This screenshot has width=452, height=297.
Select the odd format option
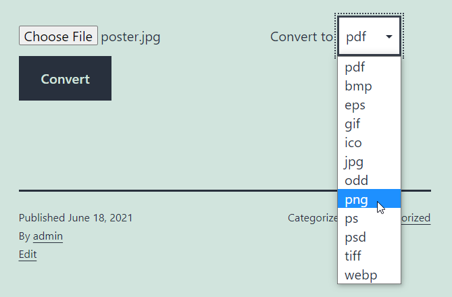369,180
